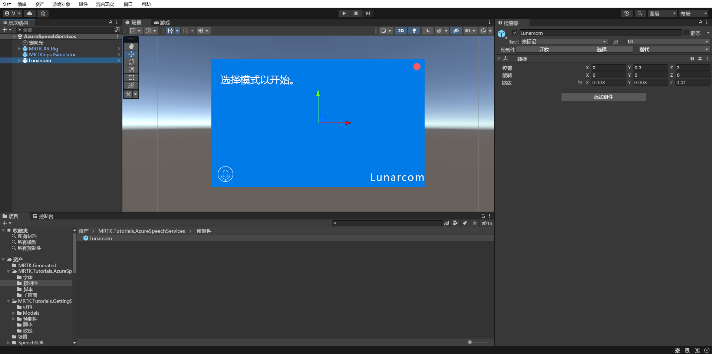Switch to the Console (控制台) tab

tap(43, 216)
